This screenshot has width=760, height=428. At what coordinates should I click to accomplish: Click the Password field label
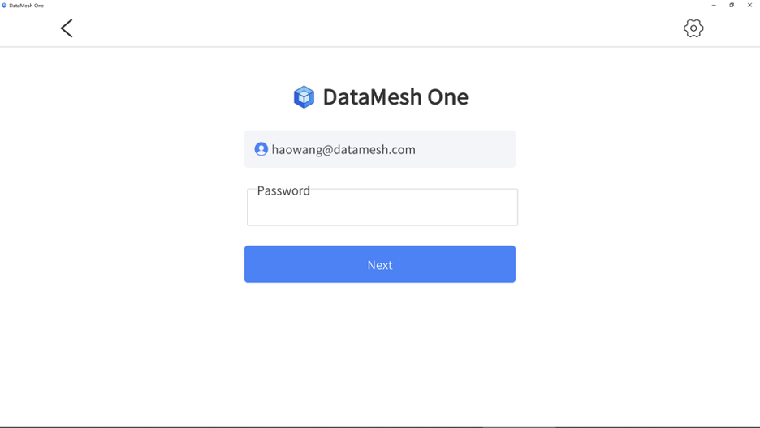(283, 190)
